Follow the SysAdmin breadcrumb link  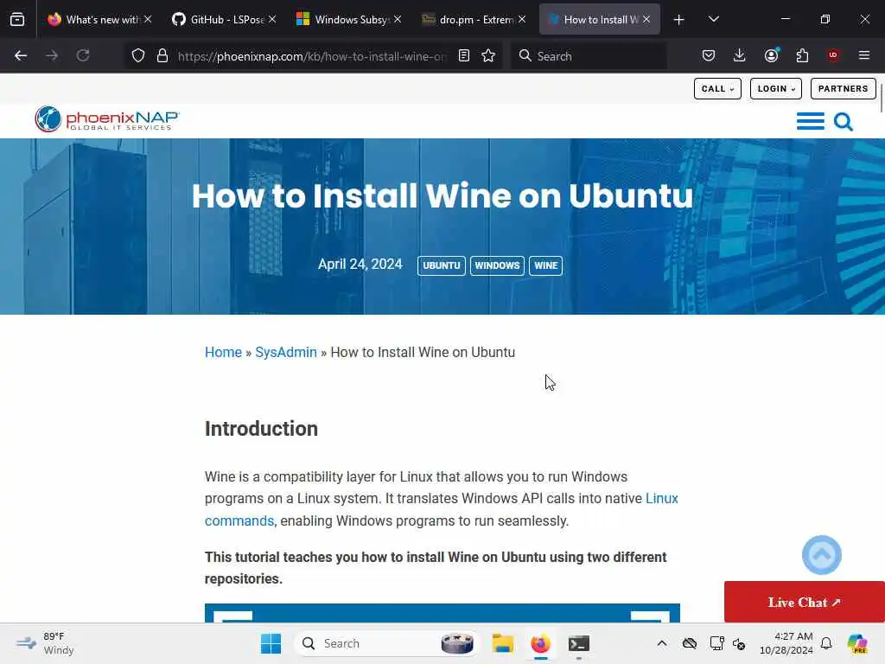click(286, 353)
